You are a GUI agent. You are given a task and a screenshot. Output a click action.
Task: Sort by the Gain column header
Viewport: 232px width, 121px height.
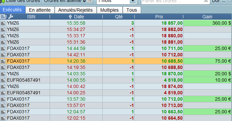[207, 17]
